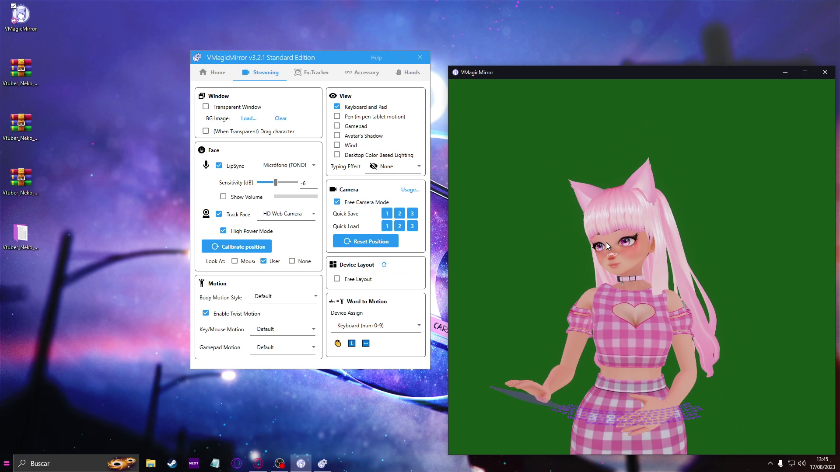This screenshot has height=472, width=840.
Task: Click the webcam icon beside Track Face
Action: click(x=206, y=214)
